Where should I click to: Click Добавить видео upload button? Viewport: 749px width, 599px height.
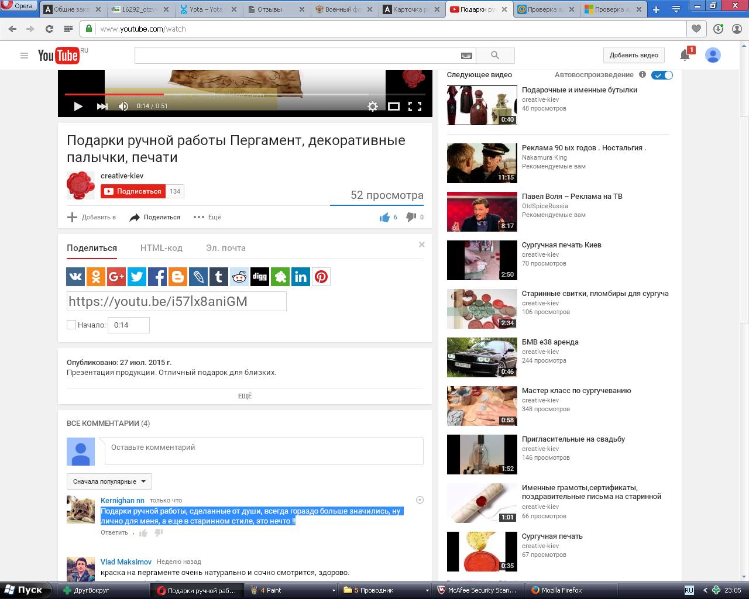tap(634, 55)
